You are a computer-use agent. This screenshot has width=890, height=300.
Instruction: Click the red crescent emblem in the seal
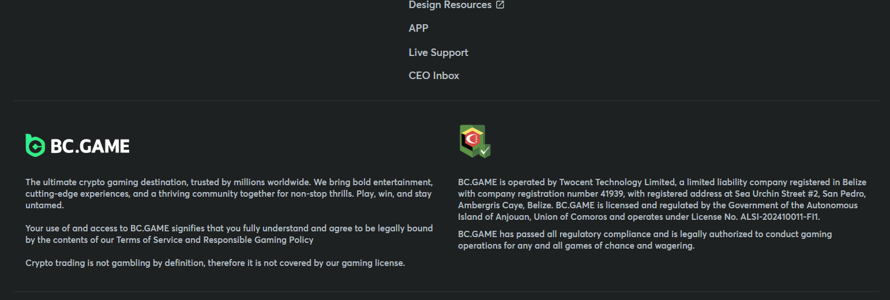coord(472,138)
